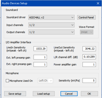Open the Left Ch microphone channel dropdown
The width and height of the screenshot is (102, 98).
[x=45, y=81]
